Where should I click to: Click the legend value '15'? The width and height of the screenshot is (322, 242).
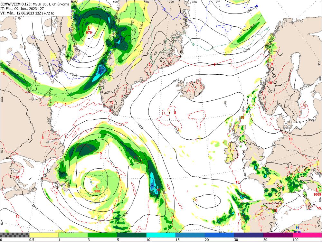pyautogui.click(x=177, y=240)
